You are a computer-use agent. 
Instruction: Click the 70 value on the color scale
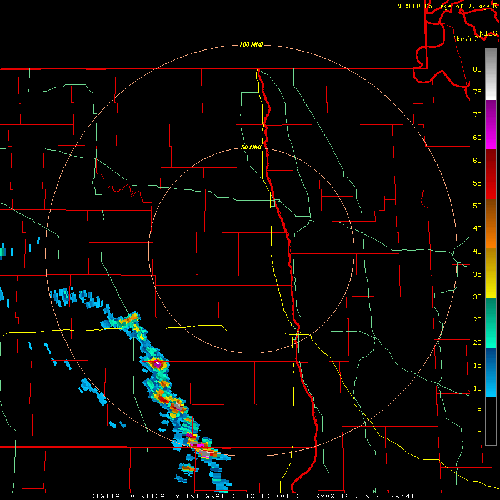click(x=477, y=115)
